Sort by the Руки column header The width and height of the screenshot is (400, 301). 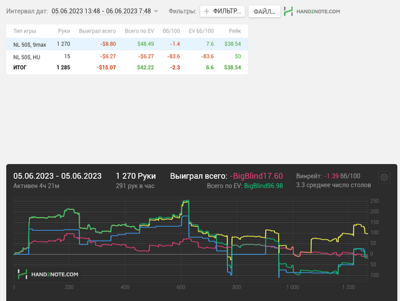pos(64,31)
